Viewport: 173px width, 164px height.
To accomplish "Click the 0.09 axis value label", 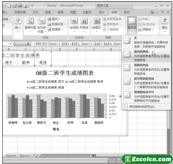I will pyautogui.click(x=112, y=96).
